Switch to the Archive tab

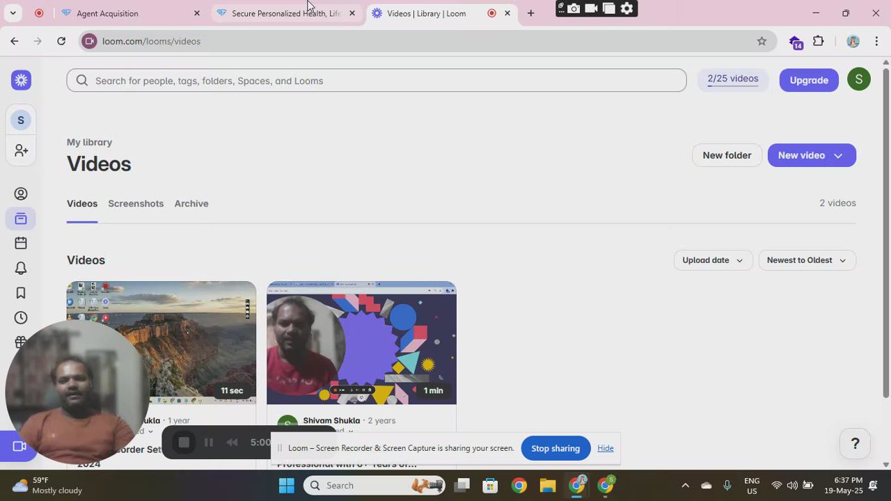[191, 204]
